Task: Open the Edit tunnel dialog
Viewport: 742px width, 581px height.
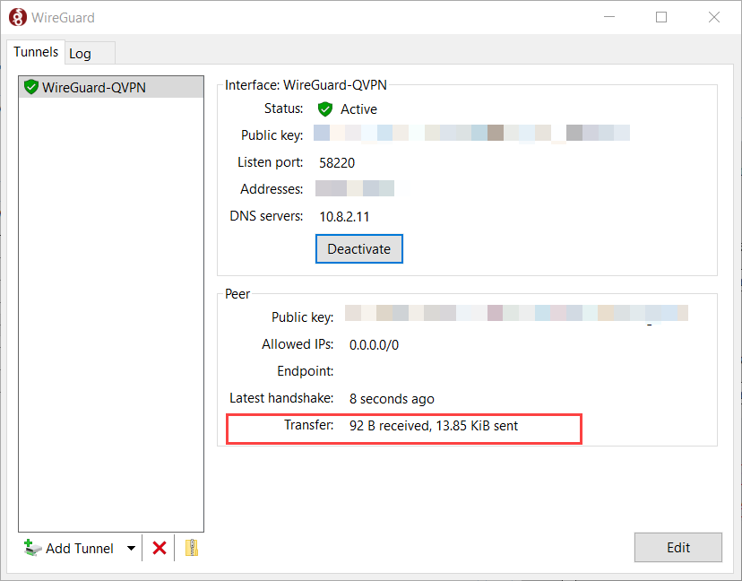Action: (x=677, y=548)
